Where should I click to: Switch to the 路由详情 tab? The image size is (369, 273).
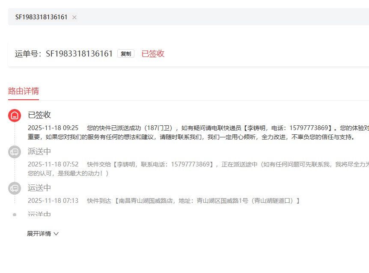[x=24, y=91]
